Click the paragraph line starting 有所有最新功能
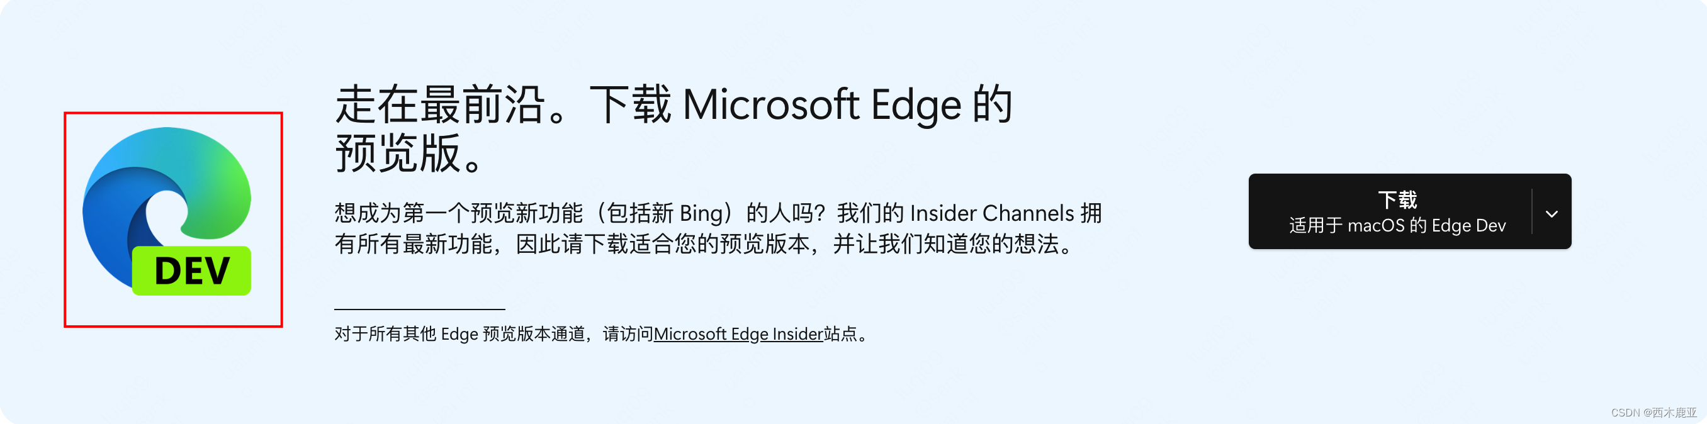 (x=704, y=244)
